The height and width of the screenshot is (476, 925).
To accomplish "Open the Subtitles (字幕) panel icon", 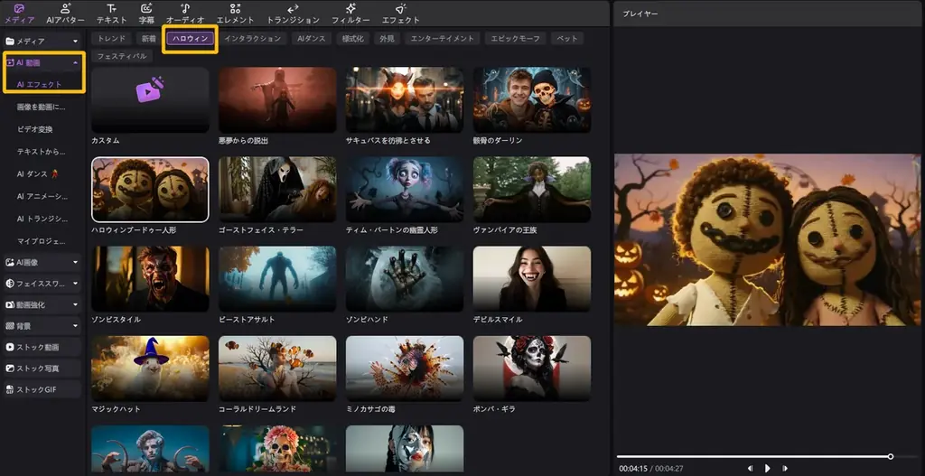I will (146, 13).
